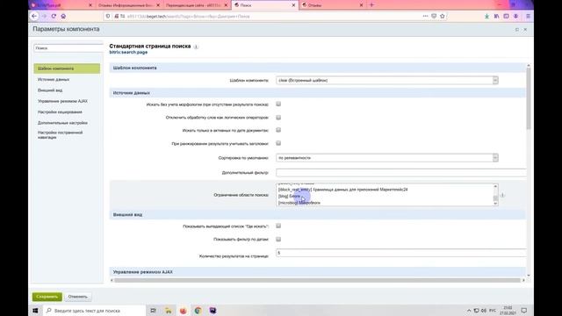Open Task View on the taskbar
The height and width of the screenshot is (316, 562).
coord(153,310)
